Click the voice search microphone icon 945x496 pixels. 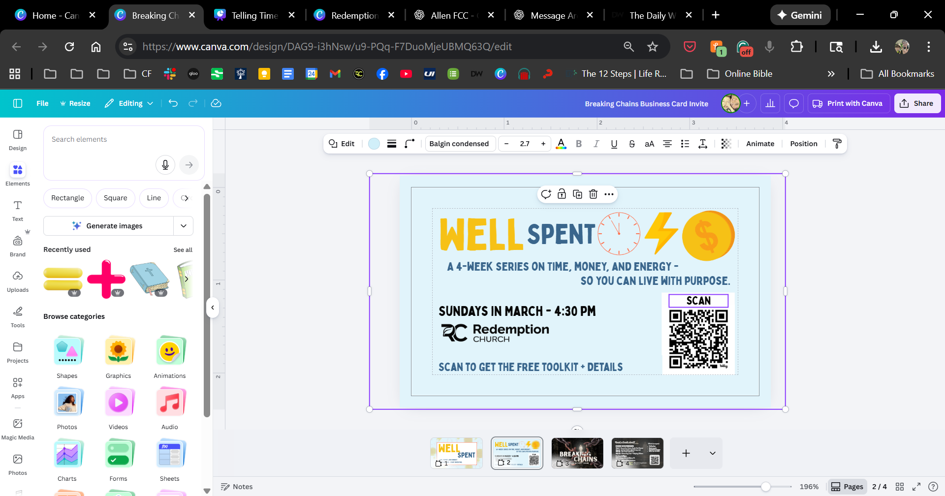click(x=165, y=165)
